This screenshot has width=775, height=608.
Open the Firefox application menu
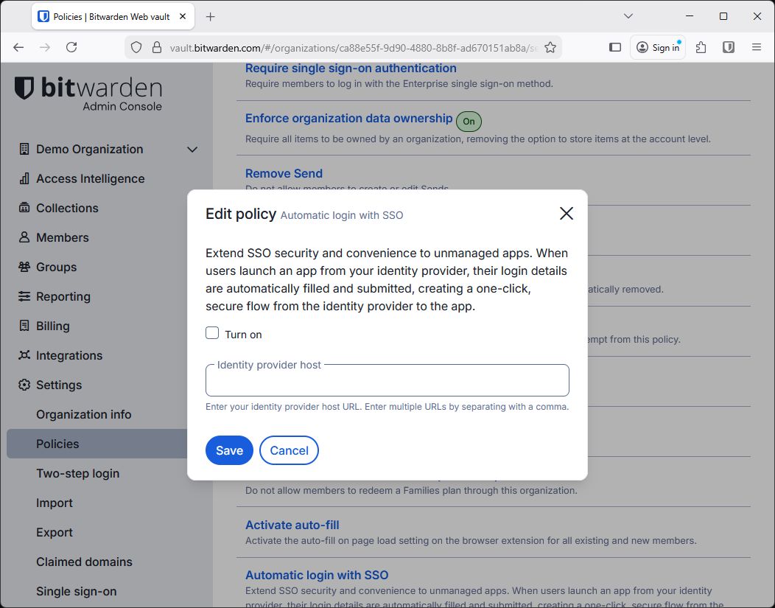[x=756, y=46]
